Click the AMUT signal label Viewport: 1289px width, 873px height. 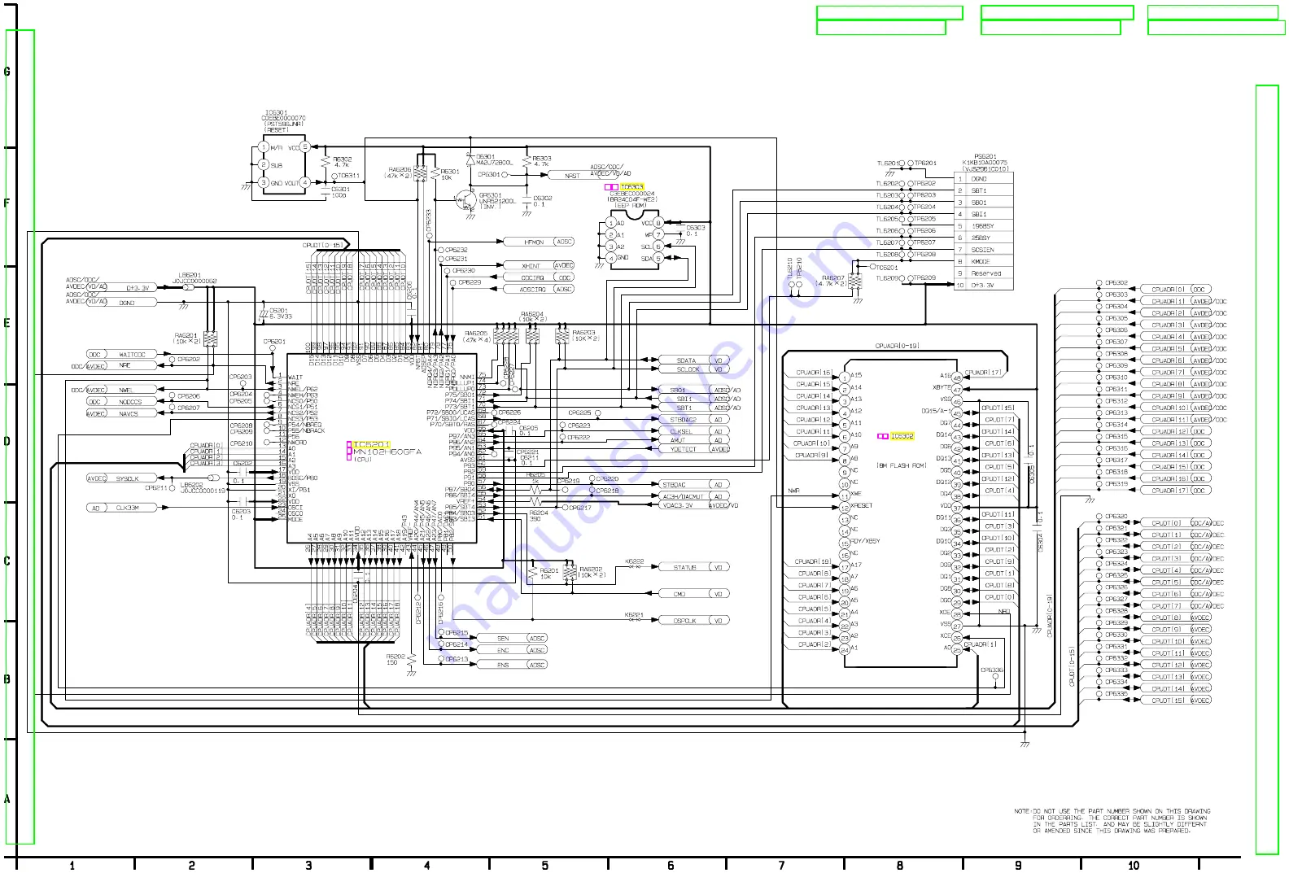click(677, 440)
